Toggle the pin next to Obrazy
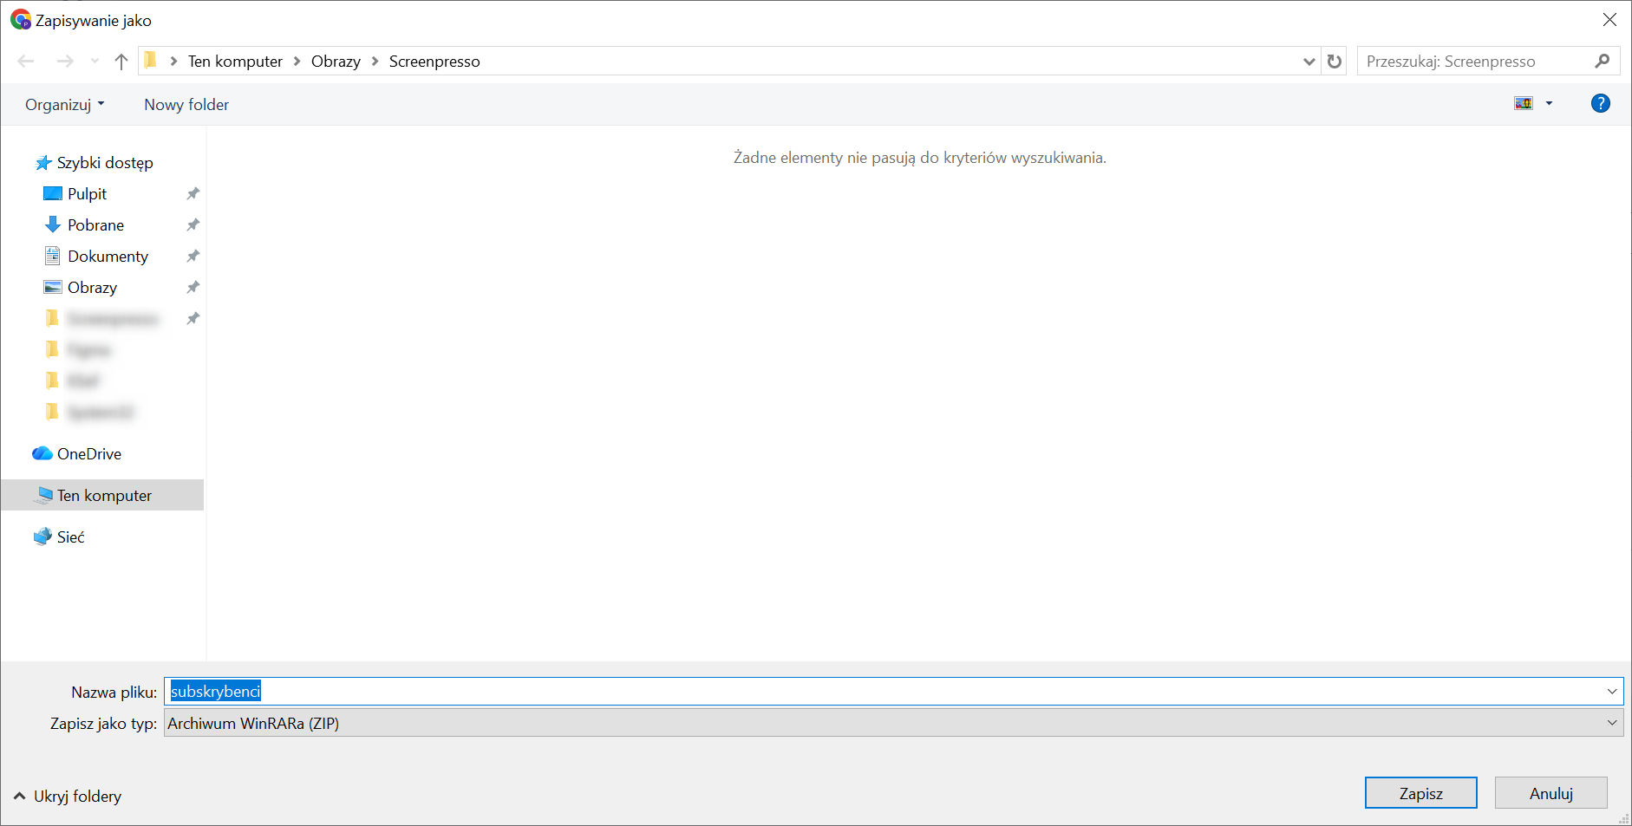1632x826 pixels. [x=193, y=288]
